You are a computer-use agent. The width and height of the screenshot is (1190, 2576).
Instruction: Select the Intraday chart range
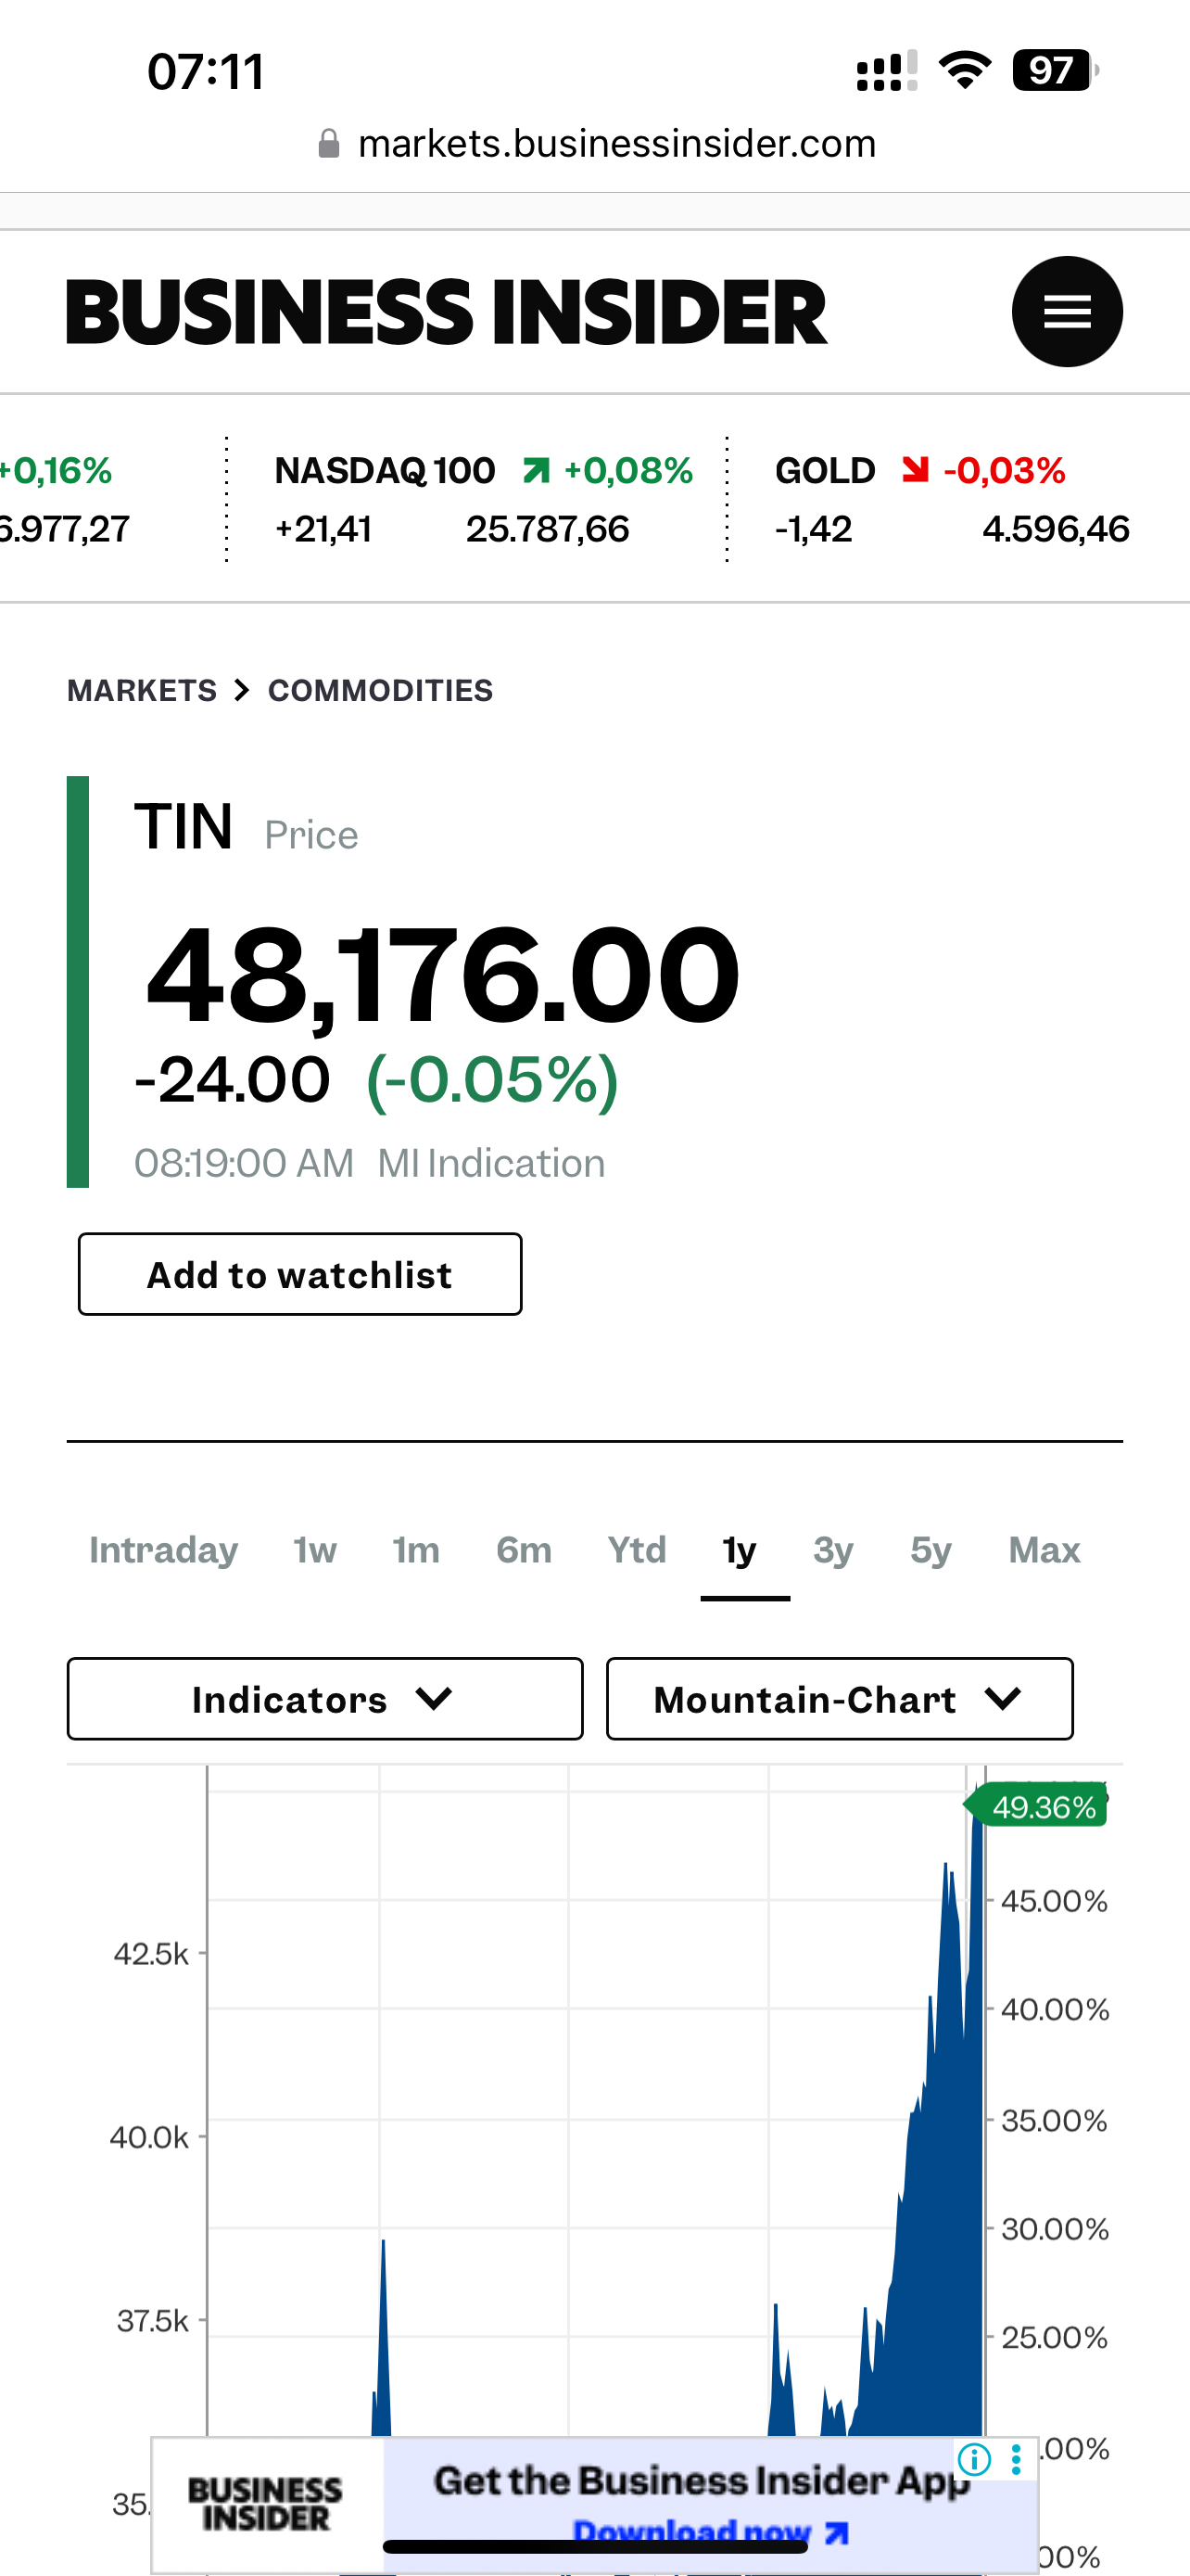164,1550
